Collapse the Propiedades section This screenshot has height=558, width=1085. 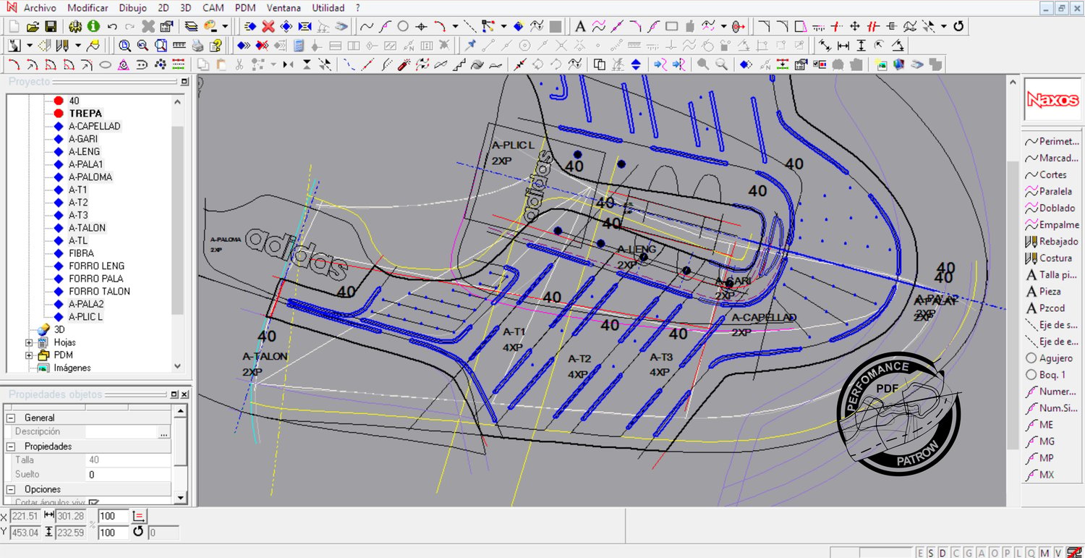pyautogui.click(x=11, y=447)
